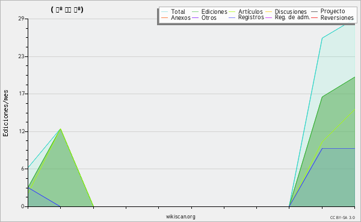Click the green Ediciones color line swatch
This screenshot has height=222, width=361.
(x=195, y=12)
